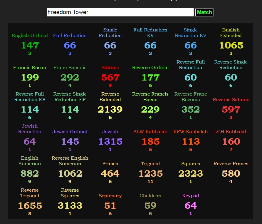Select the Trigonal value 1235

[151, 173]
